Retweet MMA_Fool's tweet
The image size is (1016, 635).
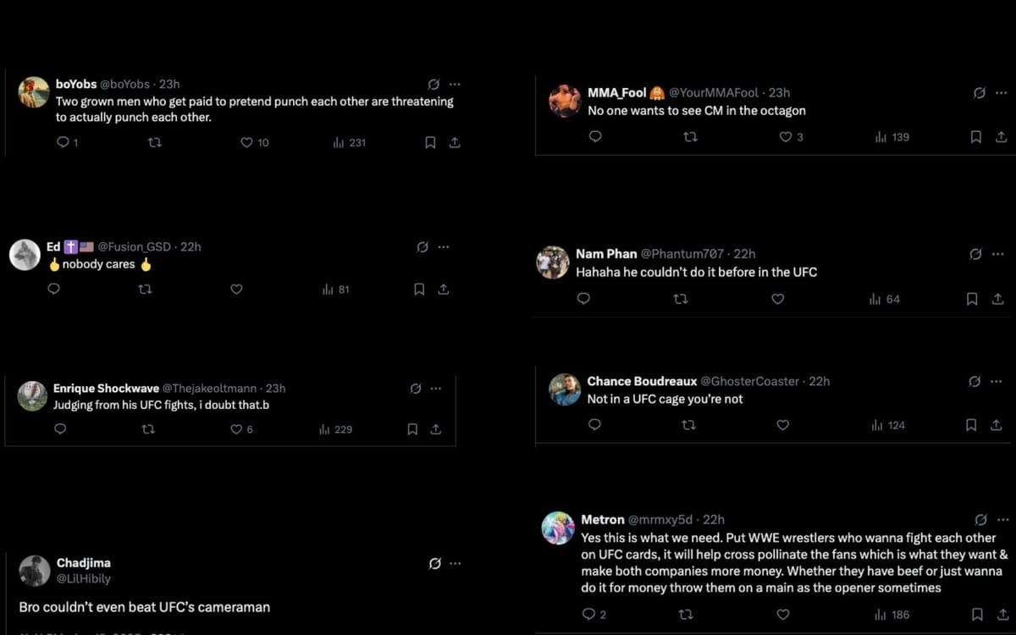pyautogui.click(x=690, y=136)
